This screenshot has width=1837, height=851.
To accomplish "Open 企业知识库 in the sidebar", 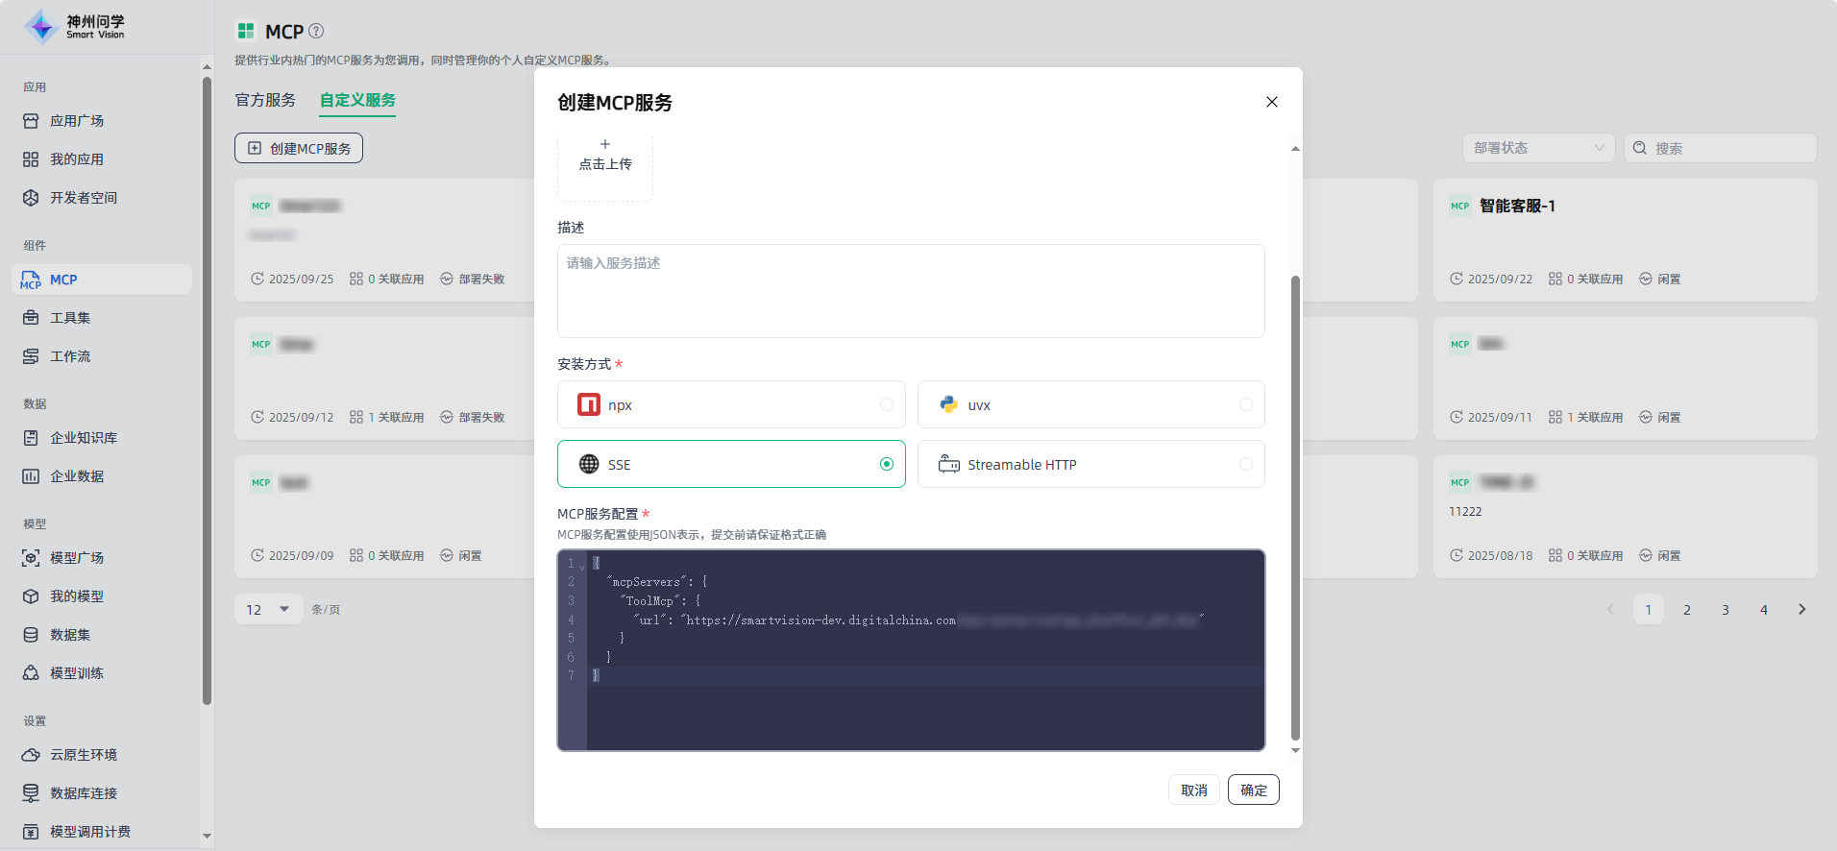I will pos(83,438).
